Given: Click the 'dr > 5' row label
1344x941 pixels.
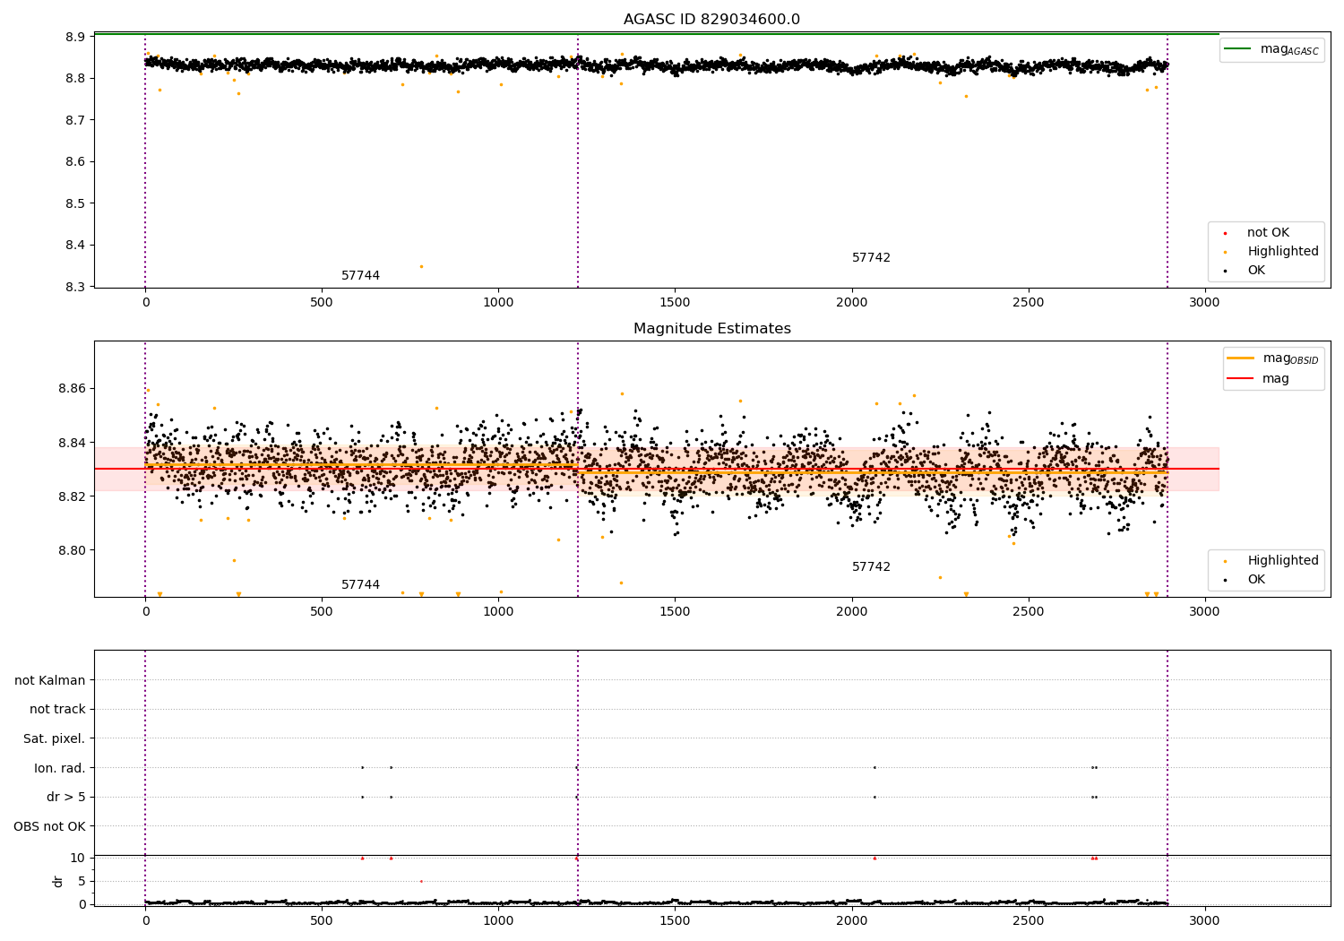Looking at the screenshot, I should [x=66, y=797].
